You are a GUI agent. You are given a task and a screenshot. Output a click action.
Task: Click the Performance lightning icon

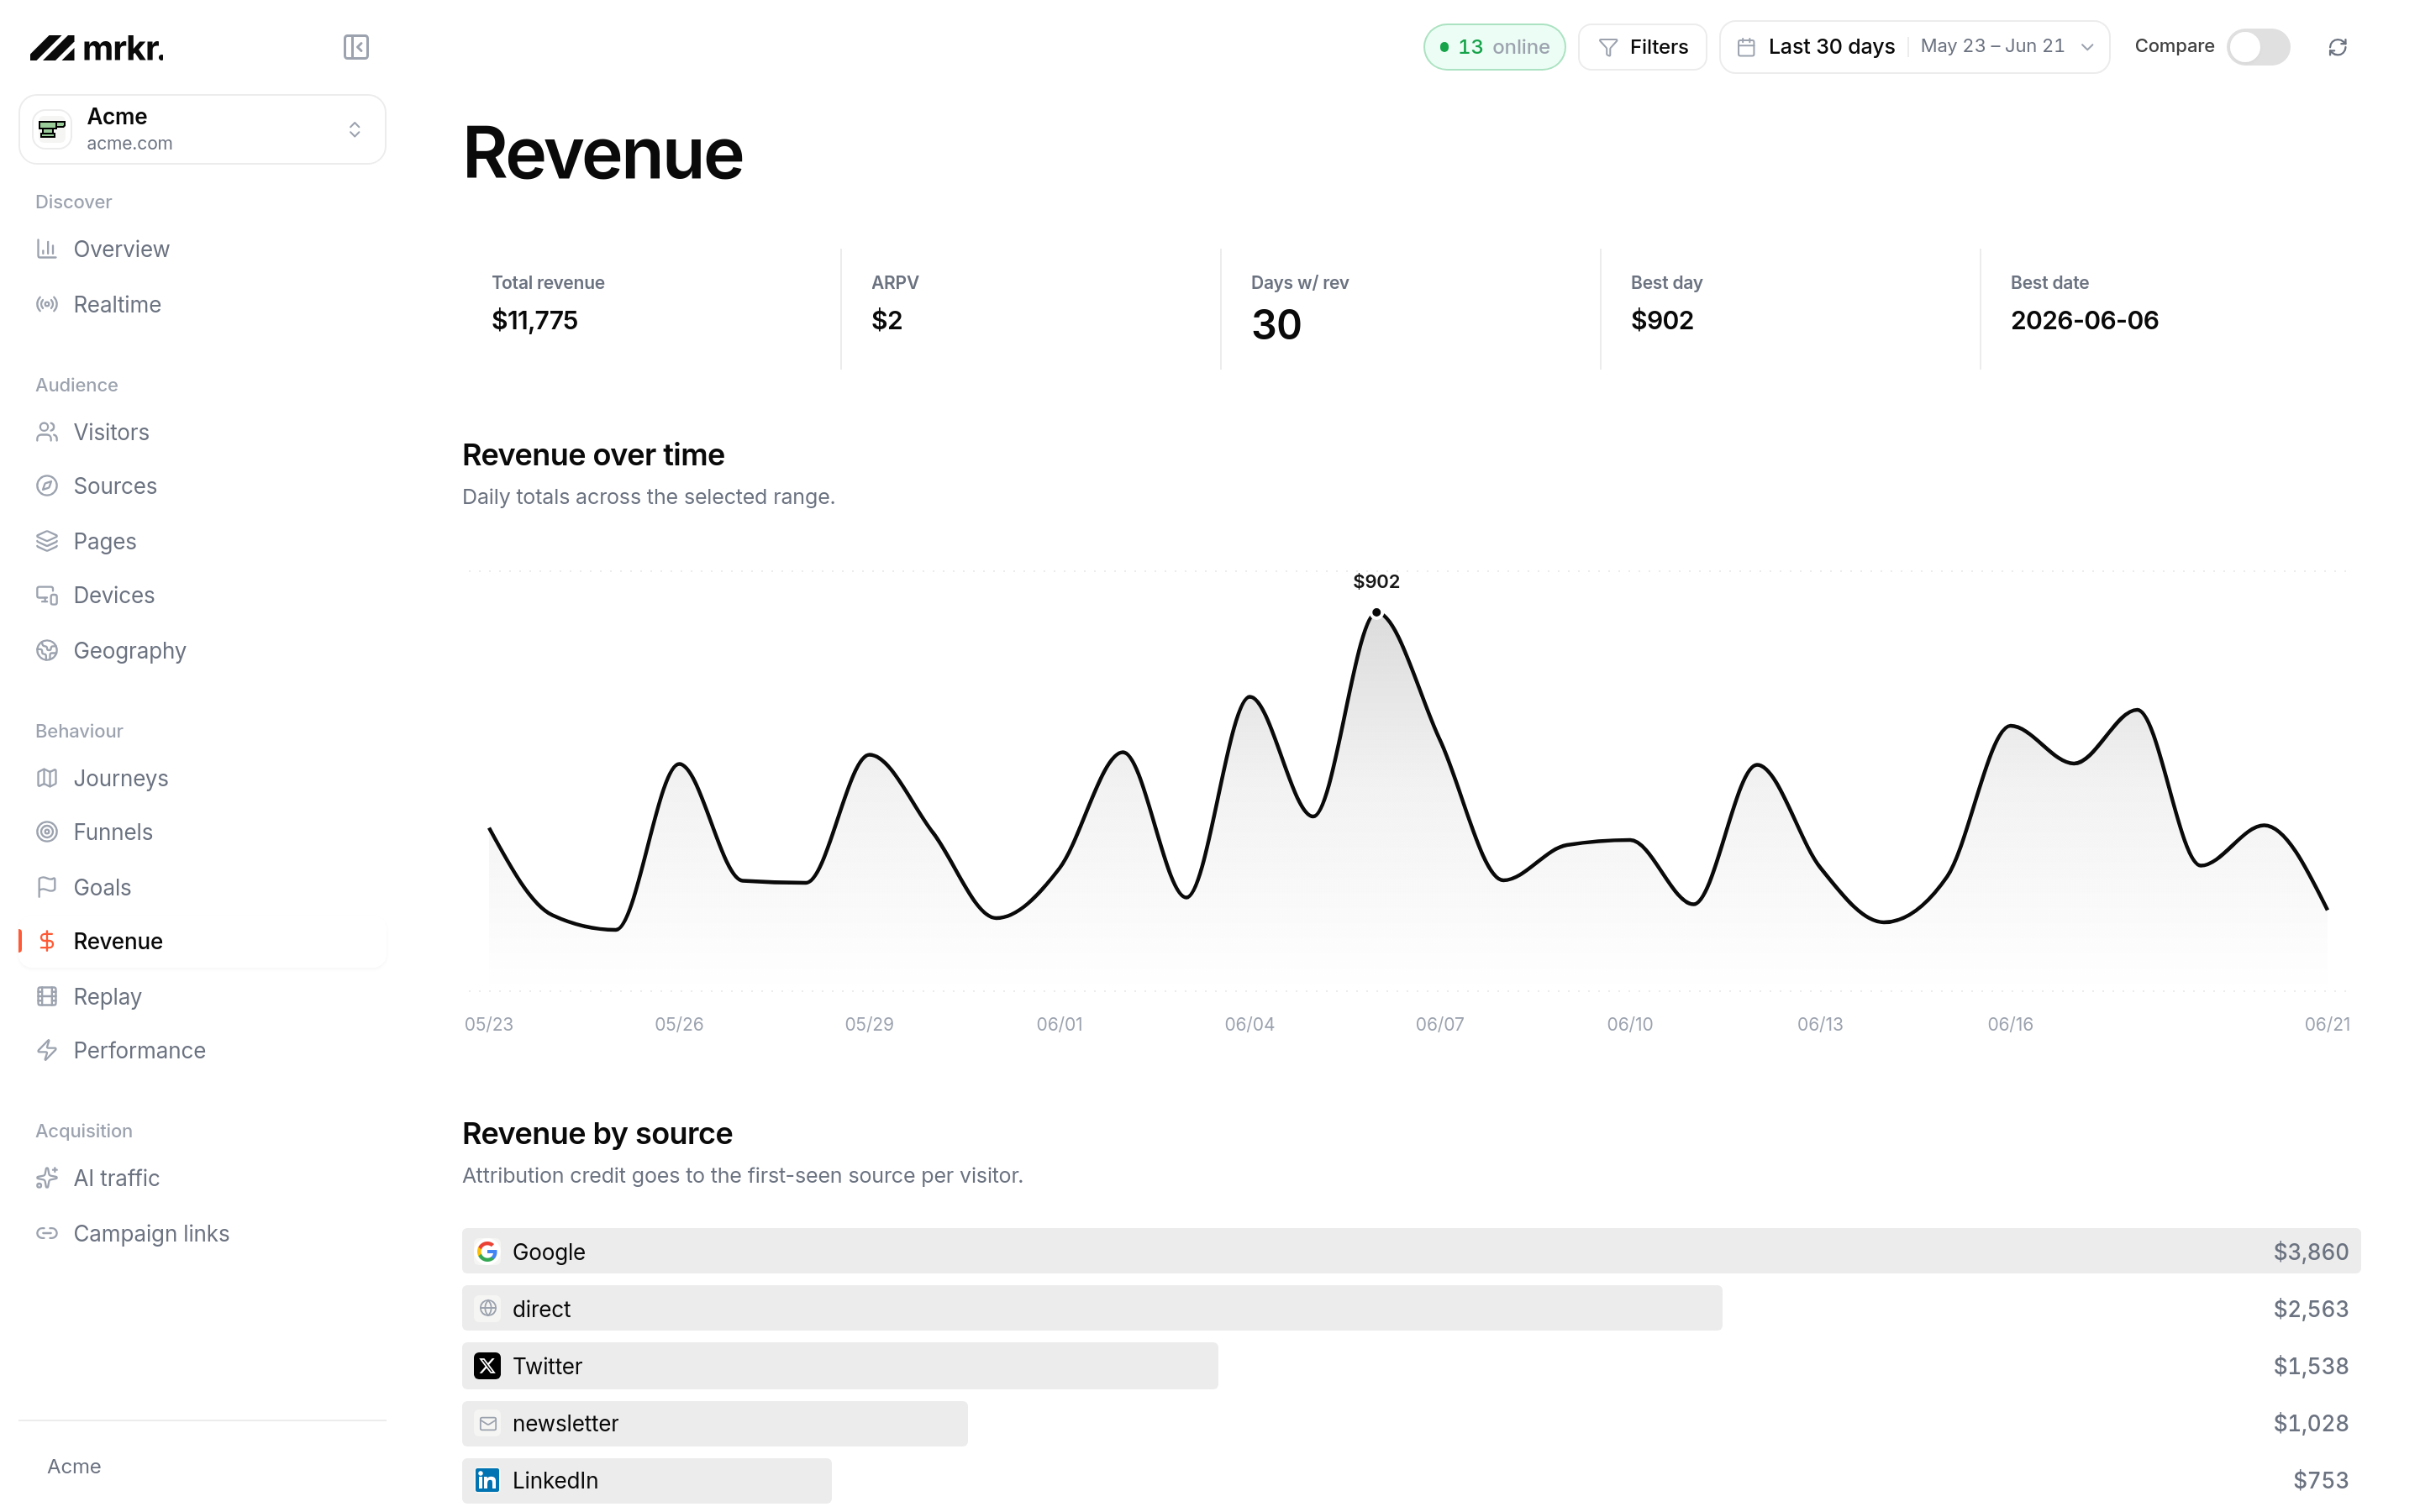click(47, 1050)
